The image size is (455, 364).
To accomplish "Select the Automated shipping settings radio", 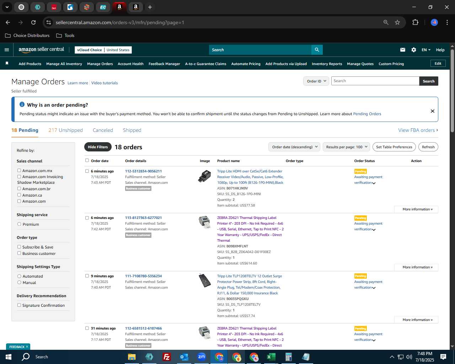I will (19, 276).
